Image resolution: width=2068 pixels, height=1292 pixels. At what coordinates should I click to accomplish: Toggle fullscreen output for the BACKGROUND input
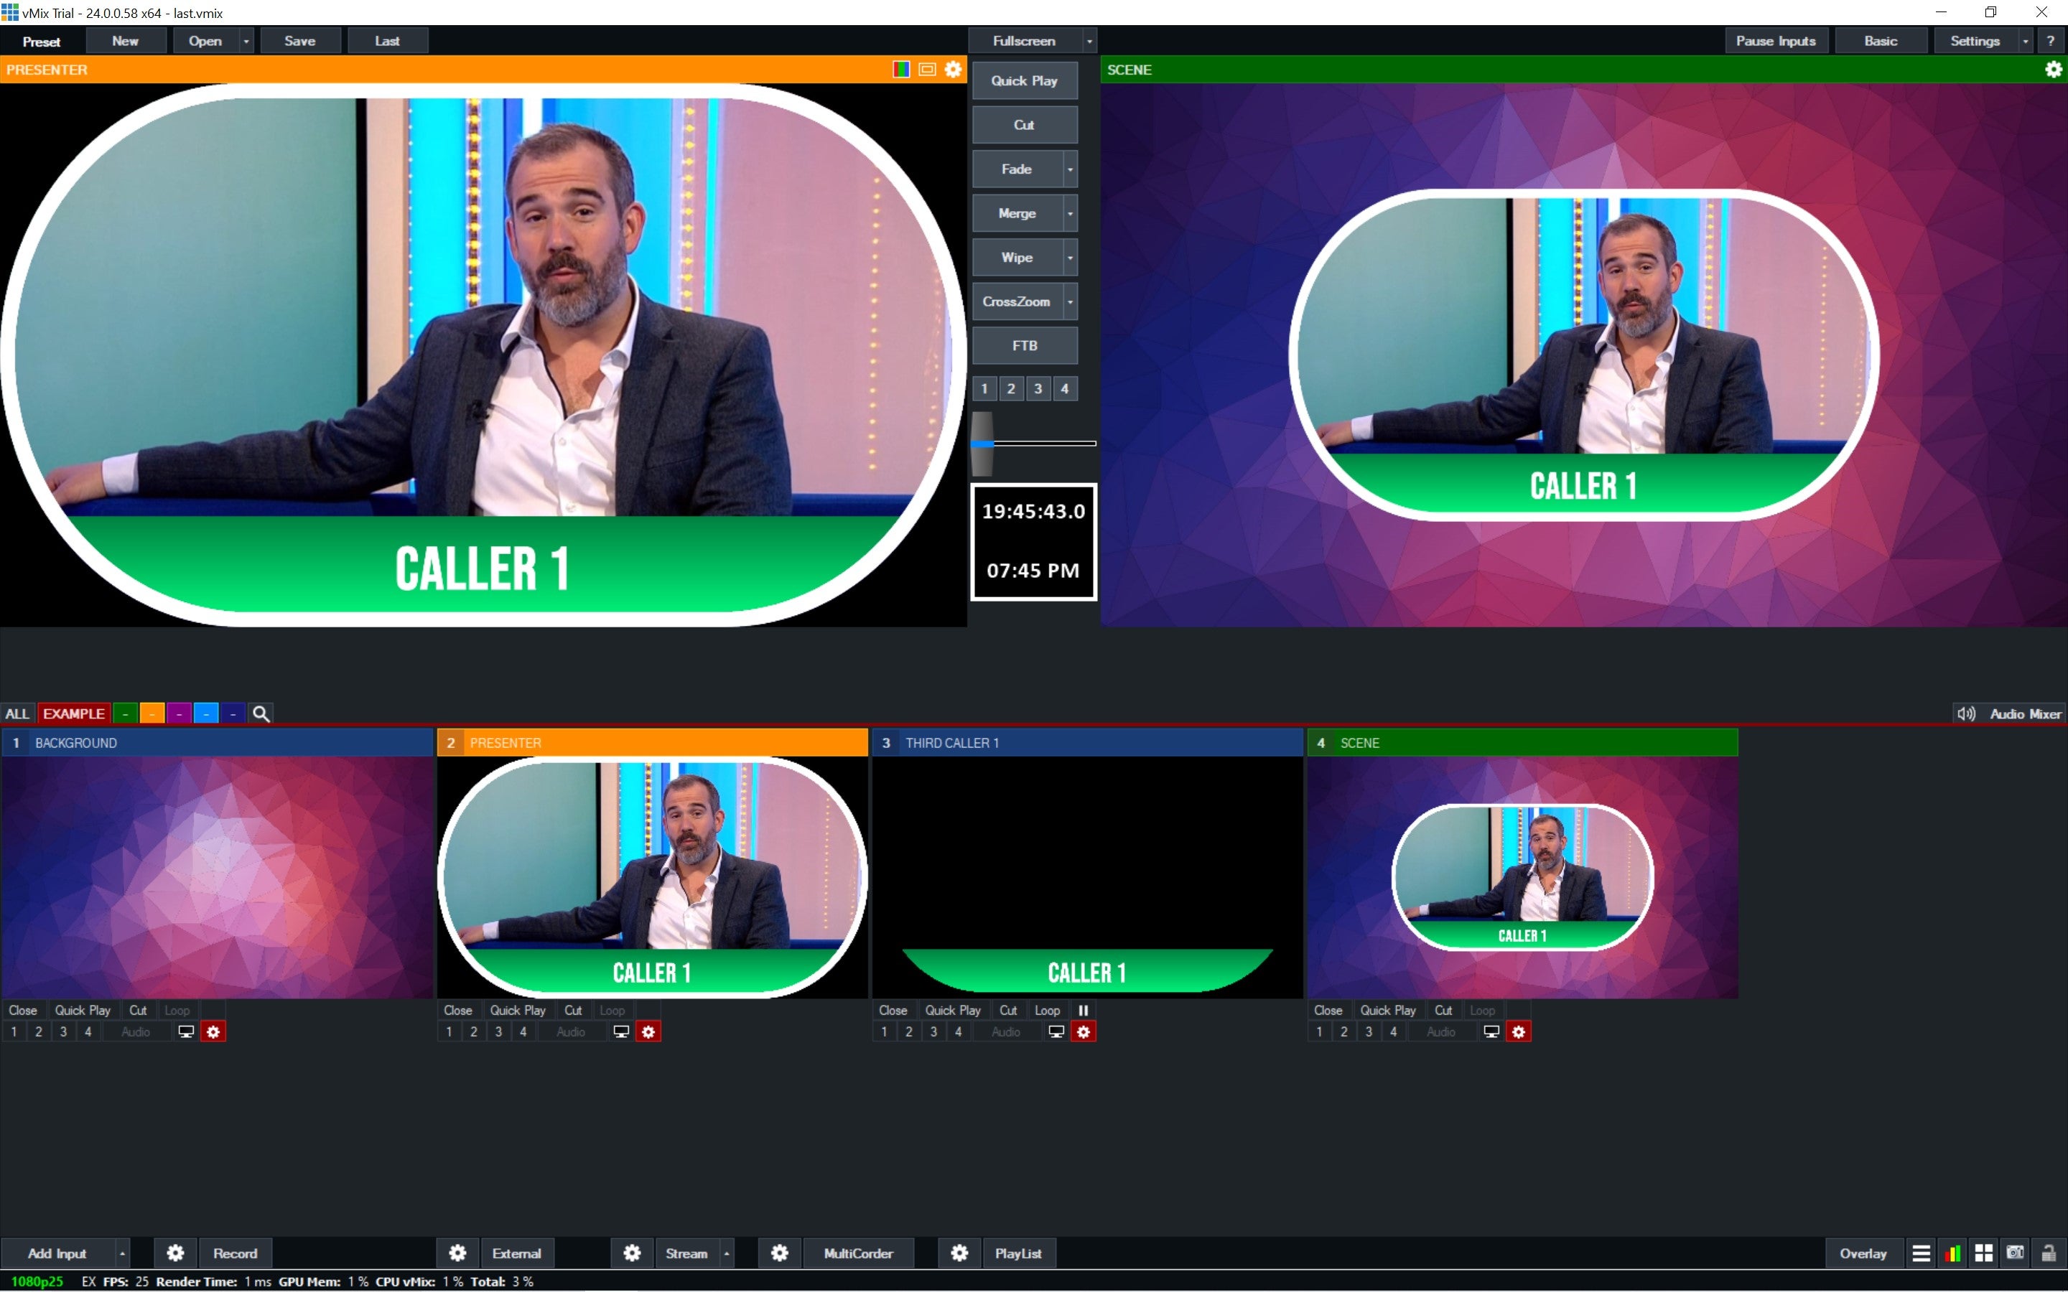tap(185, 1031)
